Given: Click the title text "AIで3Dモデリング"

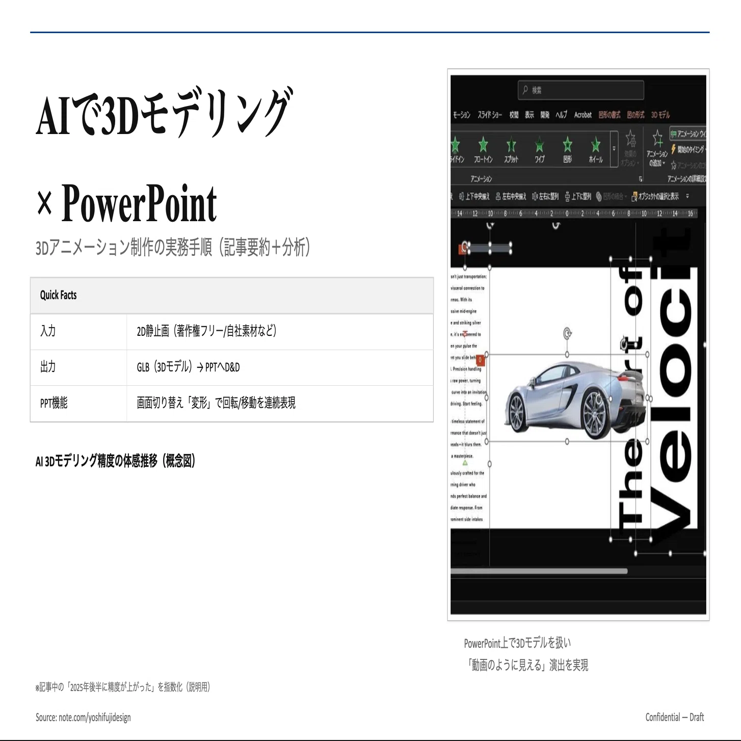Looking at the screenshot, I should click(x=165, y=112).
